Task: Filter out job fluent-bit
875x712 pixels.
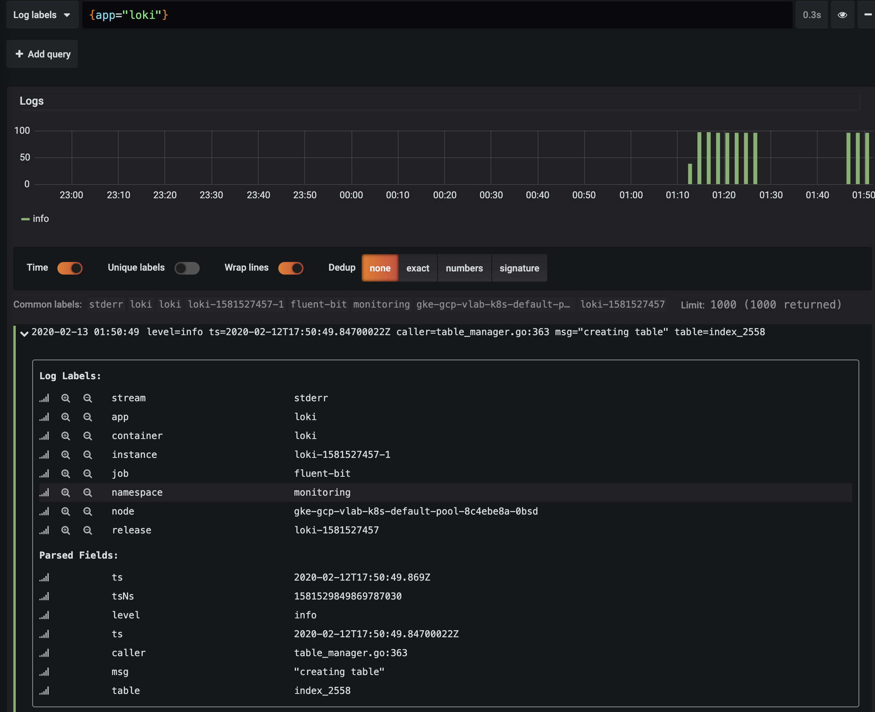Action: point(87,474)
